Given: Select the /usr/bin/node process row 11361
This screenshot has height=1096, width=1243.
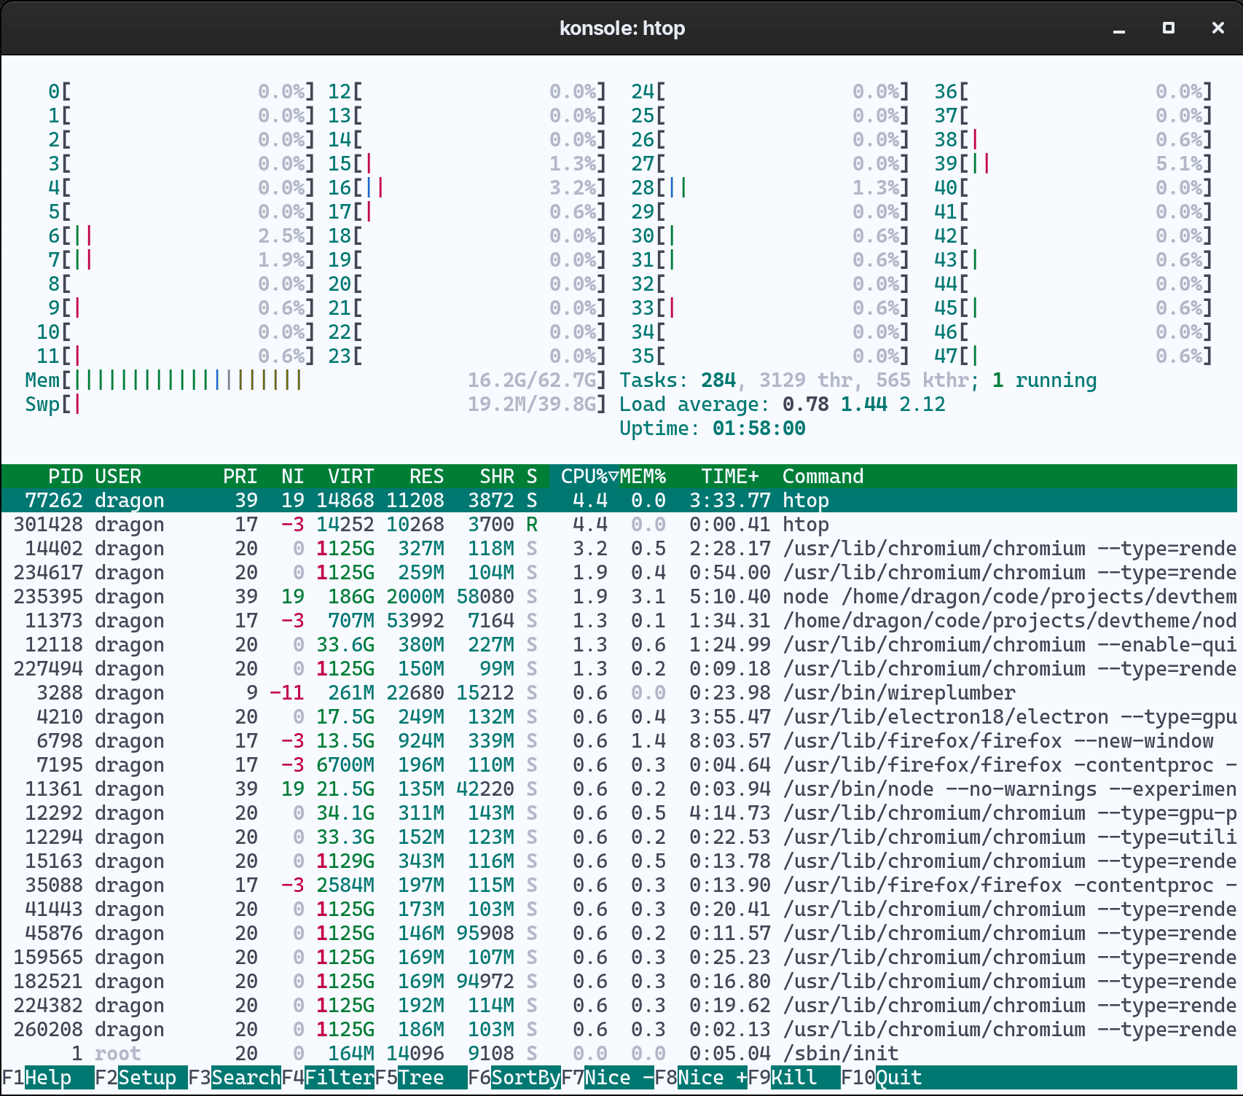Looking at the screenshot, I should [x=619, y=789].
